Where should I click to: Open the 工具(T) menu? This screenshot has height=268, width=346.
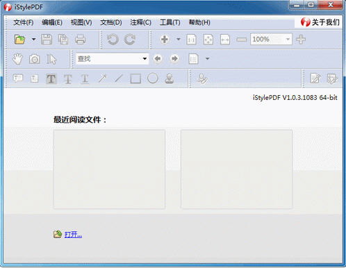[170, 22]
